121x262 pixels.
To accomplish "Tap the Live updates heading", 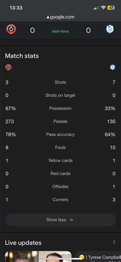I will 23,243.
